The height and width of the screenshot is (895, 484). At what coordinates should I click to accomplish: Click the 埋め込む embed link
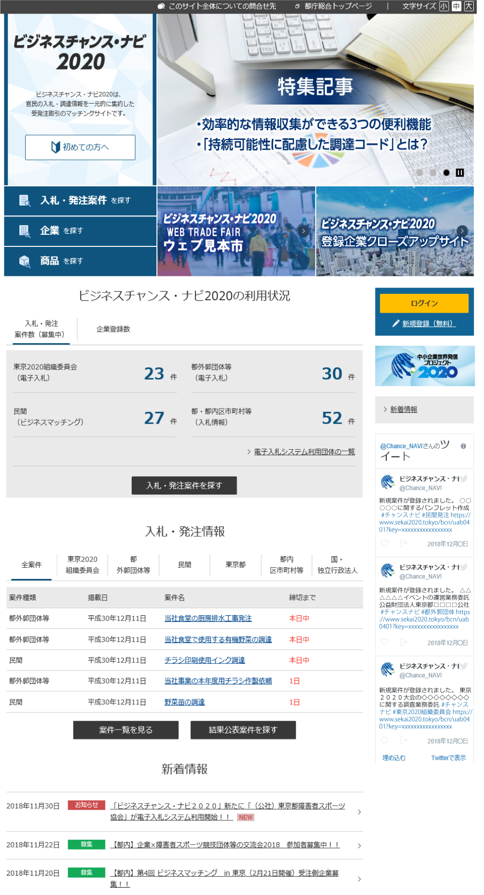[394, 758]
